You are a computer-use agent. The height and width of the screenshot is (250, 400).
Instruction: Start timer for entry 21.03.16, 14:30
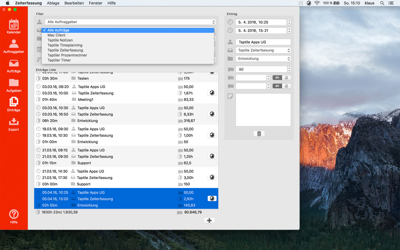212,177
